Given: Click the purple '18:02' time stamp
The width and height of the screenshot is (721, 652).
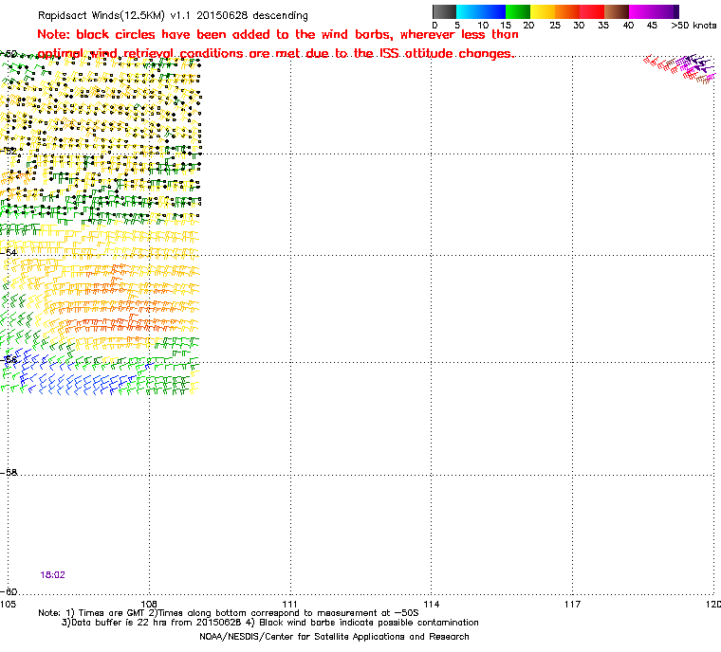Looking at the screenshot, I should (x=52, y=575).
